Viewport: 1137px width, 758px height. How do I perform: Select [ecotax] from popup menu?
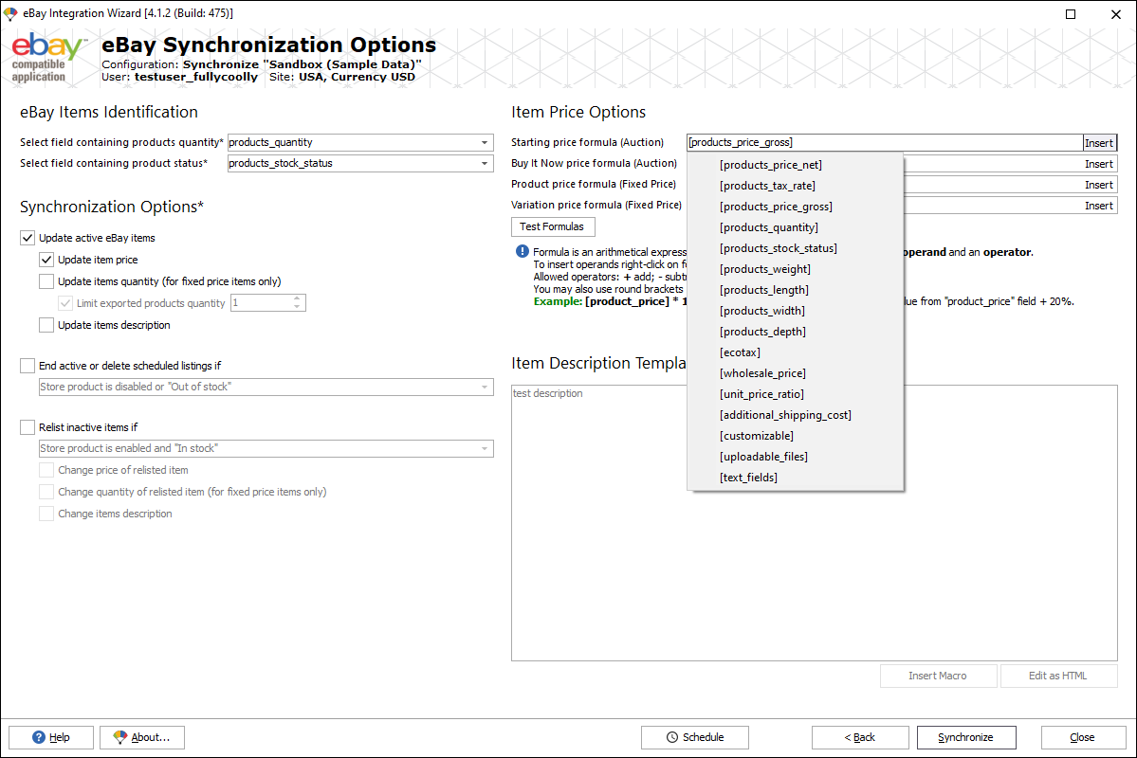[x=795, y=352]
